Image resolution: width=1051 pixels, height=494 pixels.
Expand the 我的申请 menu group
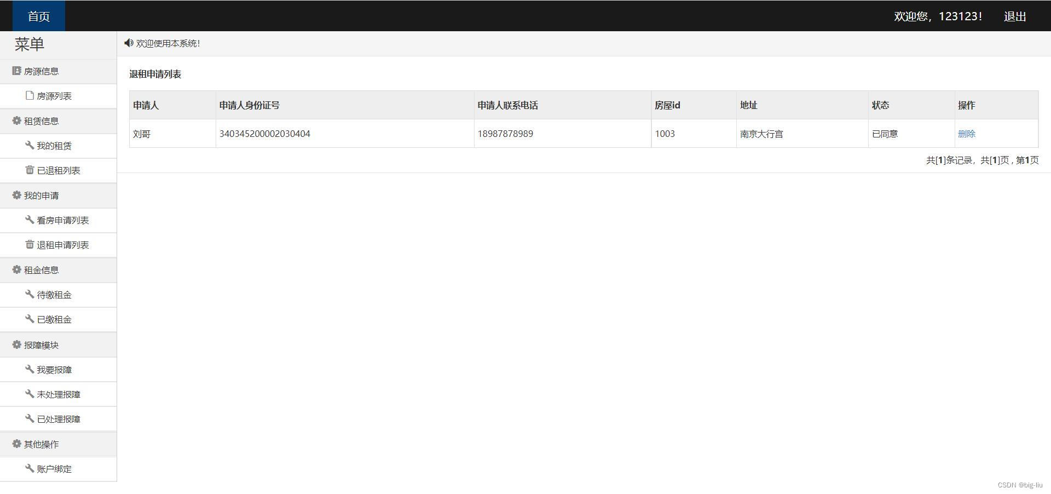coord(41,196)
